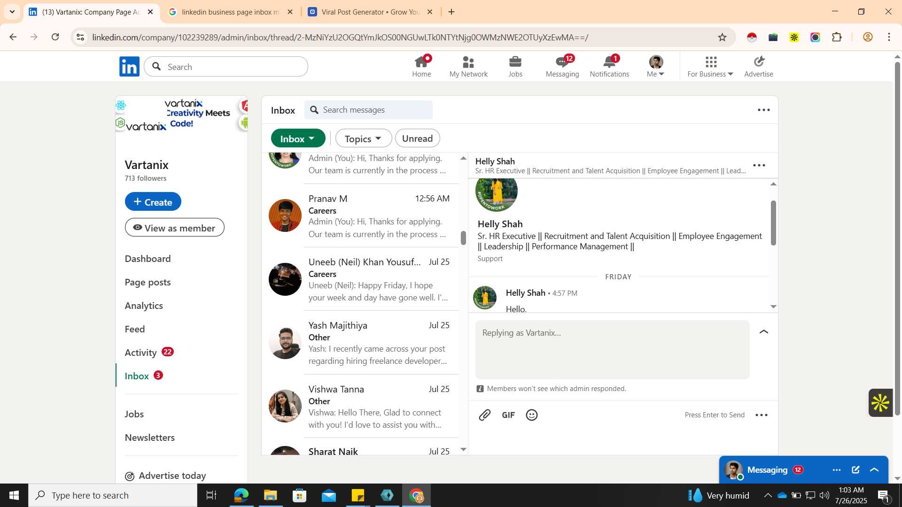Open tab search dropdown arrow
The image size is (902, 507).
point(12,12)
